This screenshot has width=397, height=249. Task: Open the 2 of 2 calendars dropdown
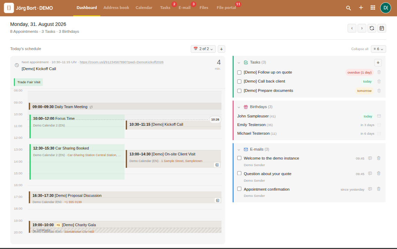(203, 49)
